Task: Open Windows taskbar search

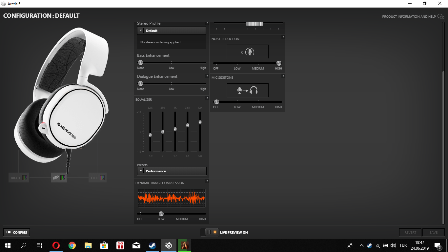Action: 24,245
